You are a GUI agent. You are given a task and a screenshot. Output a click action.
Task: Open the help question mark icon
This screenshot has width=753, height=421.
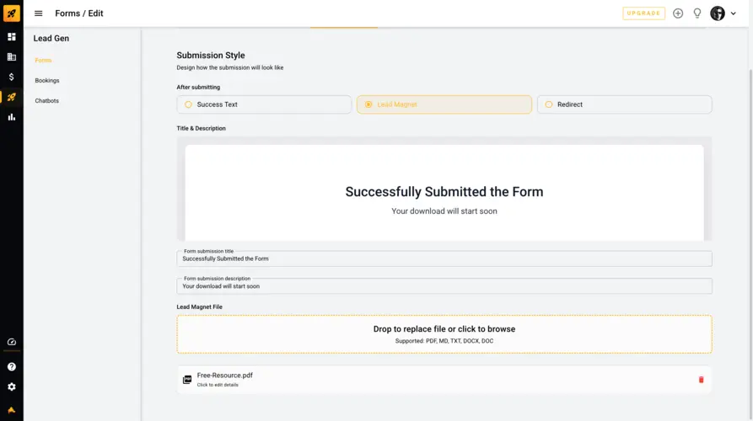(x=12, y=367)
